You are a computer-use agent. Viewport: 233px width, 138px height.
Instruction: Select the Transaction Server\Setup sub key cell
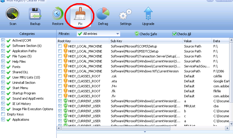[x=145, y=56]
